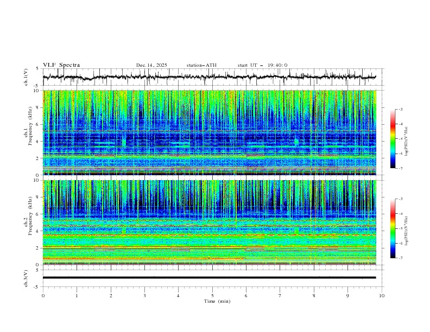
Task: Click the "ch.3(V)" axis label
Action: 26,278
